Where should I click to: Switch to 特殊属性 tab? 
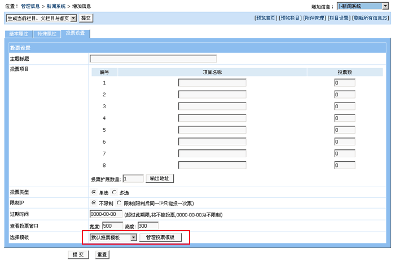(47, 34)
